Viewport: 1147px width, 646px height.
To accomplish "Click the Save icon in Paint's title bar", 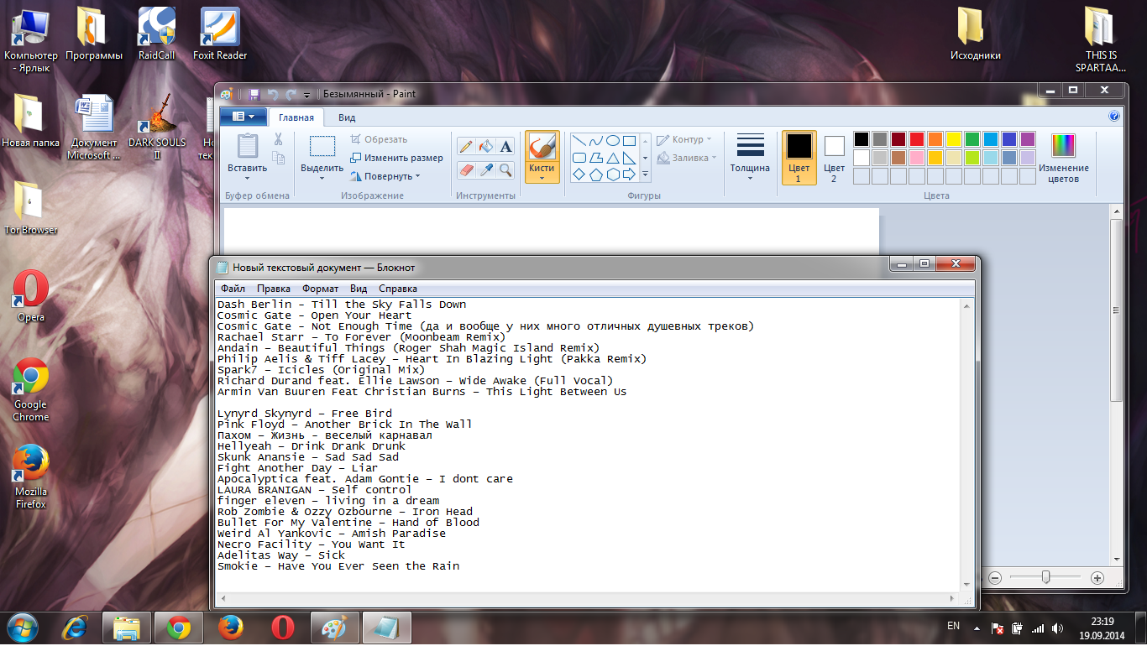I will (254, 94).
